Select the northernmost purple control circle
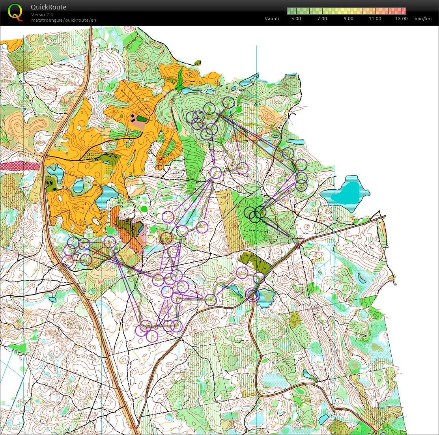Viewport: 439px width, 435px height. coord(228,103)
